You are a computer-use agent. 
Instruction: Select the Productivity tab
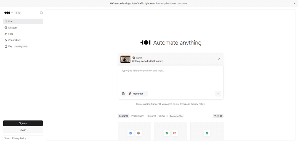pyautogui.click(x=137, y=116)
